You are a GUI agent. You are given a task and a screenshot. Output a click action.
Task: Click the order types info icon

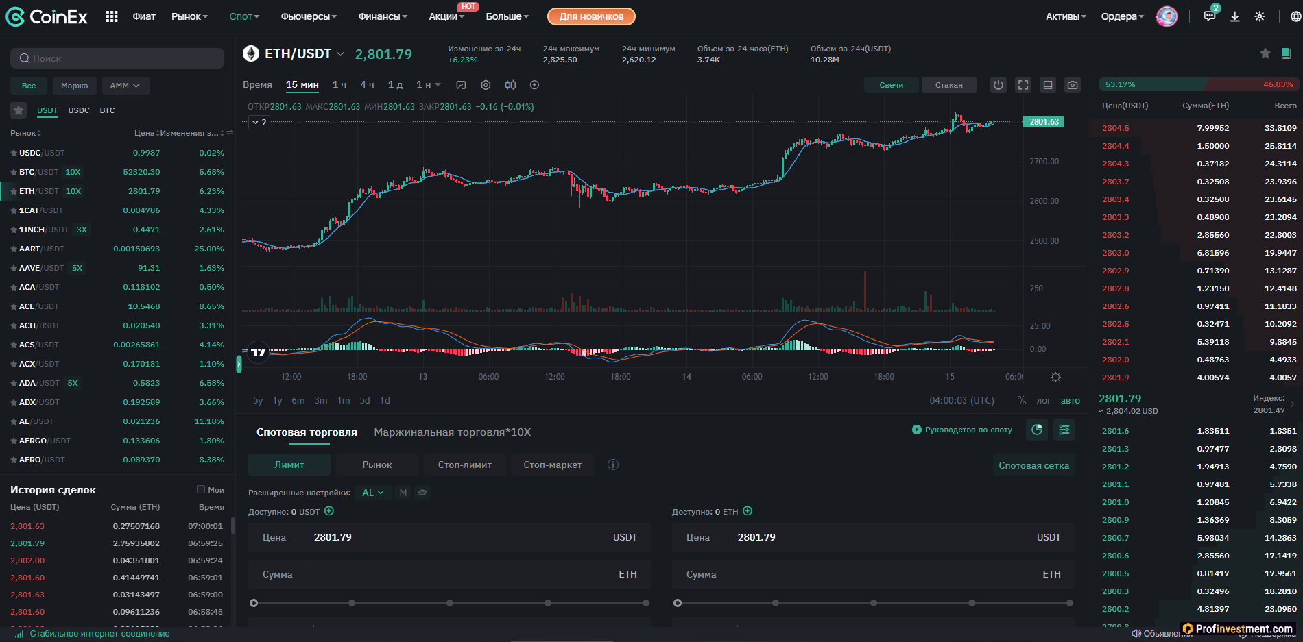coord(613,465)
